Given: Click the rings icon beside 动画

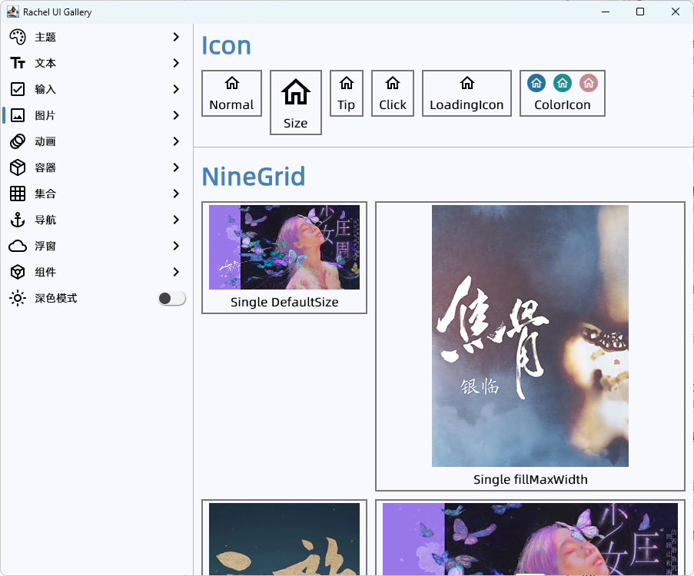Looking at the screenshot, I should point(18,141).
